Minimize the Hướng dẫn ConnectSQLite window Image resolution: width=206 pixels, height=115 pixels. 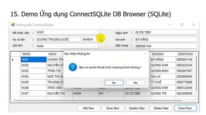coord(170,25)
